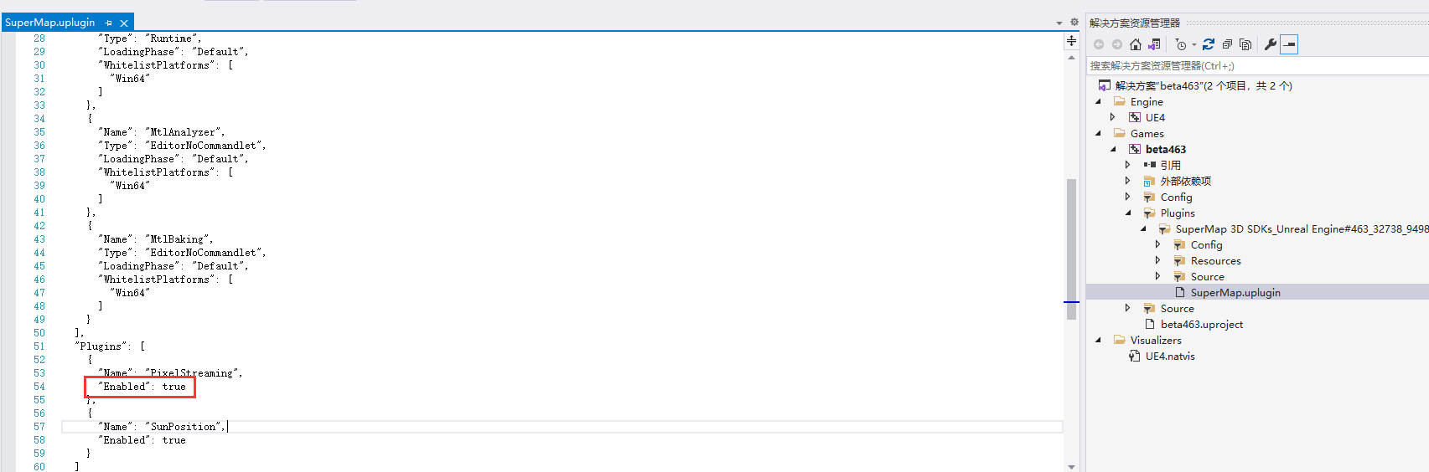Refresh the Solution Explorer tree

point(1209,44)
